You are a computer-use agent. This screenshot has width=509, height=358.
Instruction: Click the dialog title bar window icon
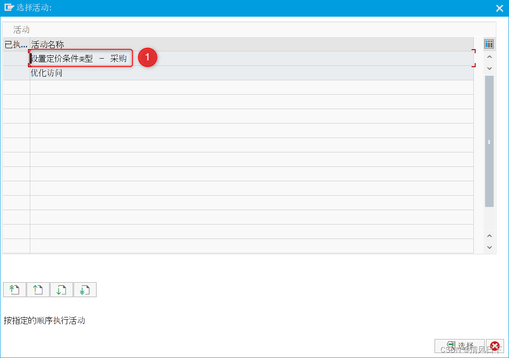pyautogui.click(x=9, y=7)
